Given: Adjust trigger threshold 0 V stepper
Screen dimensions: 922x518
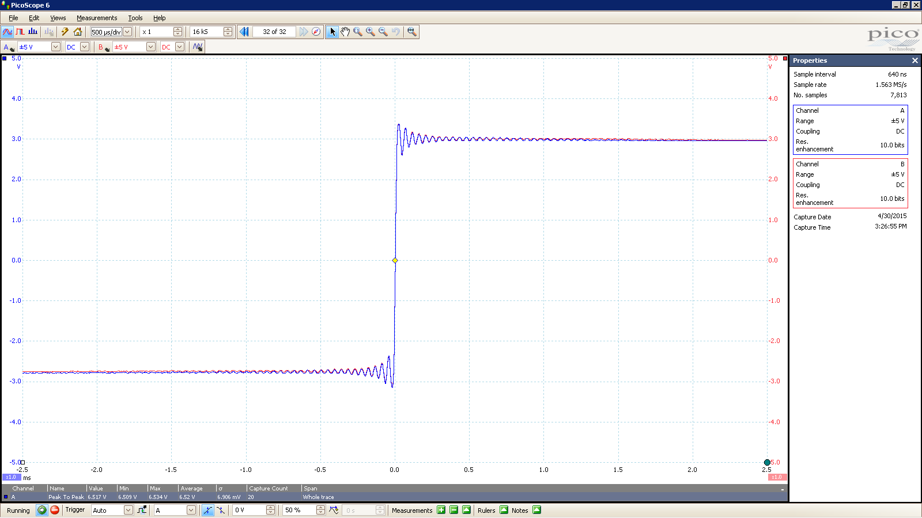Looking at the screenshot, I should point(270,510).
